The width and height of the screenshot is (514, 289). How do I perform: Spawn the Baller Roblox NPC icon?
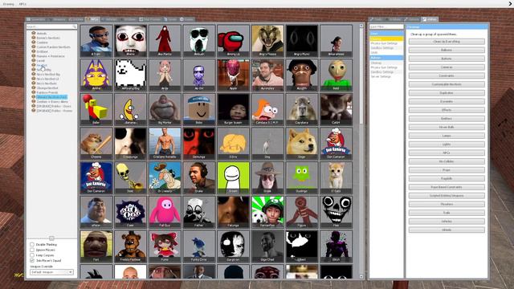click(x=96, y=109)
